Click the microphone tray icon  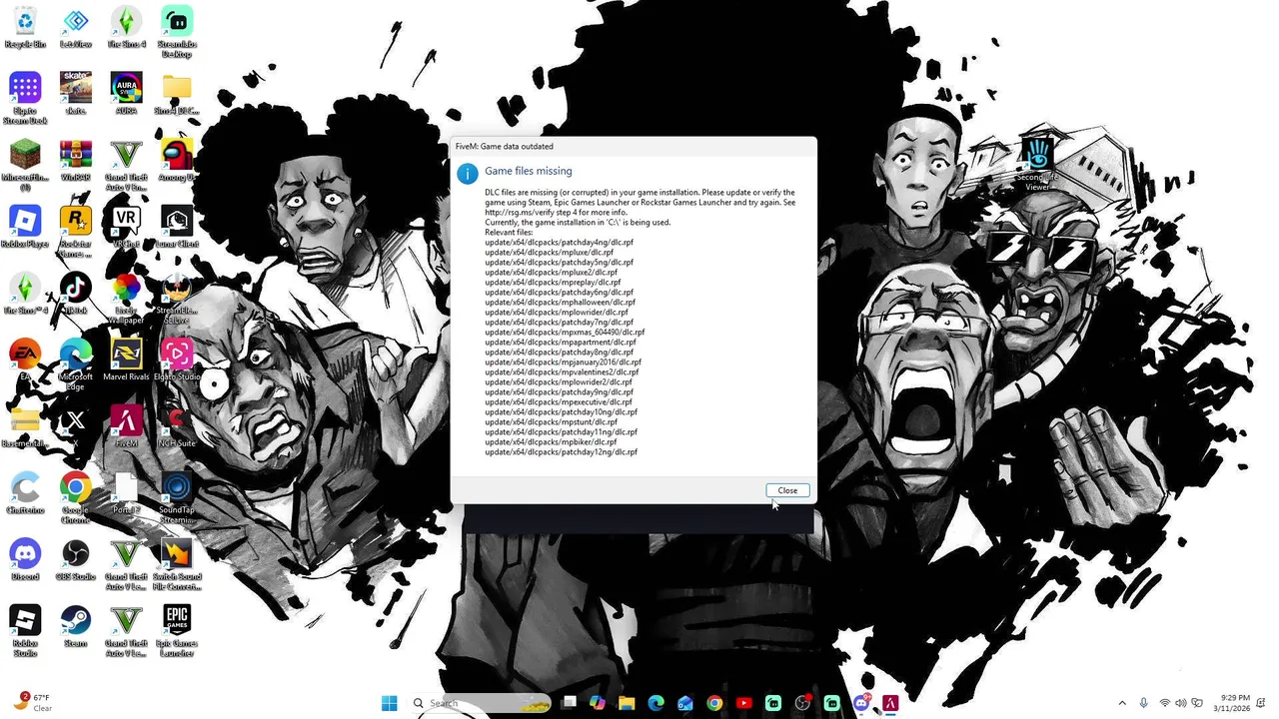(1144, 704)
